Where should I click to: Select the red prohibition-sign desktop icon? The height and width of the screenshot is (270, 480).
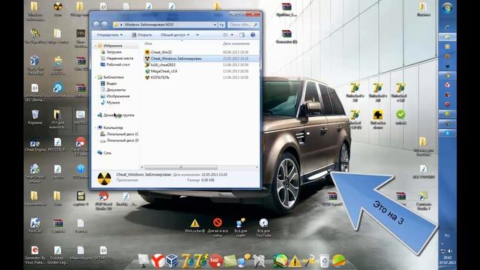click(217, 228)
